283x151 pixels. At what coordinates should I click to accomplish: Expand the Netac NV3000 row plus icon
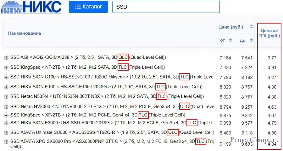[x=6, y=107]
